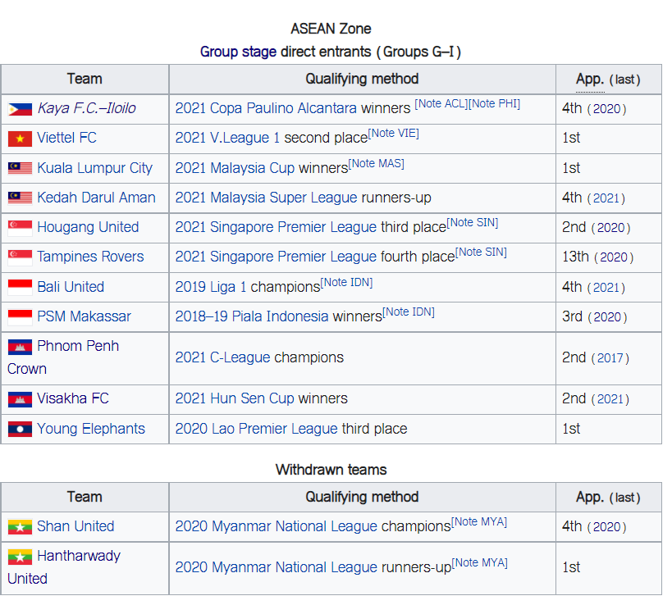Click the Philippines flag icon beside Kaya F.C.–Iloilo
This screenshot has height=605, width=672.
pyautogui.click(x=20, y=109)
